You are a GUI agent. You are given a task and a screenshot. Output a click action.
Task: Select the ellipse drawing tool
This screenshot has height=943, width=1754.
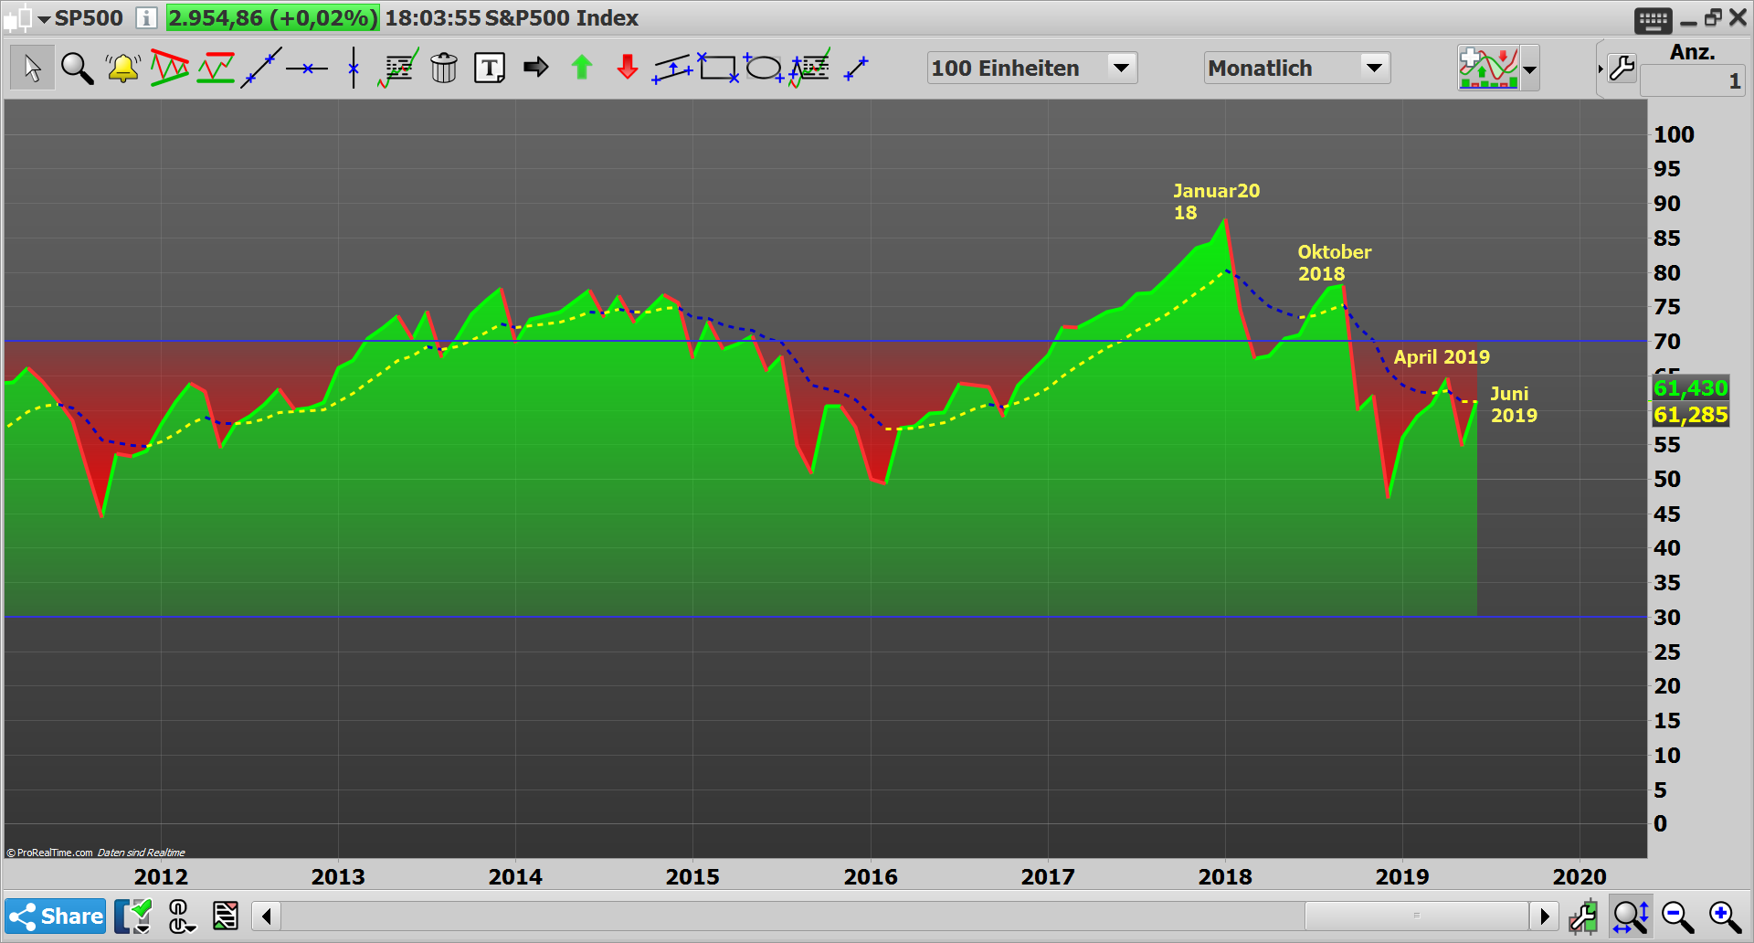pyautogui.click(x=765, y=67)
